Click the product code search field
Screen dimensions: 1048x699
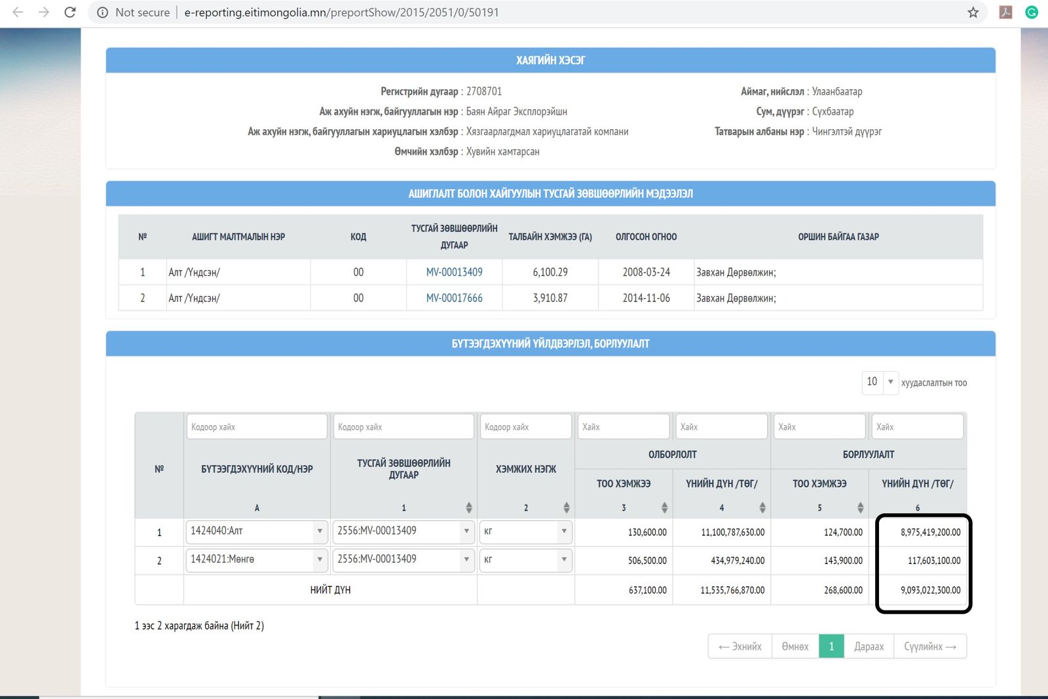[x=256, y=426]
